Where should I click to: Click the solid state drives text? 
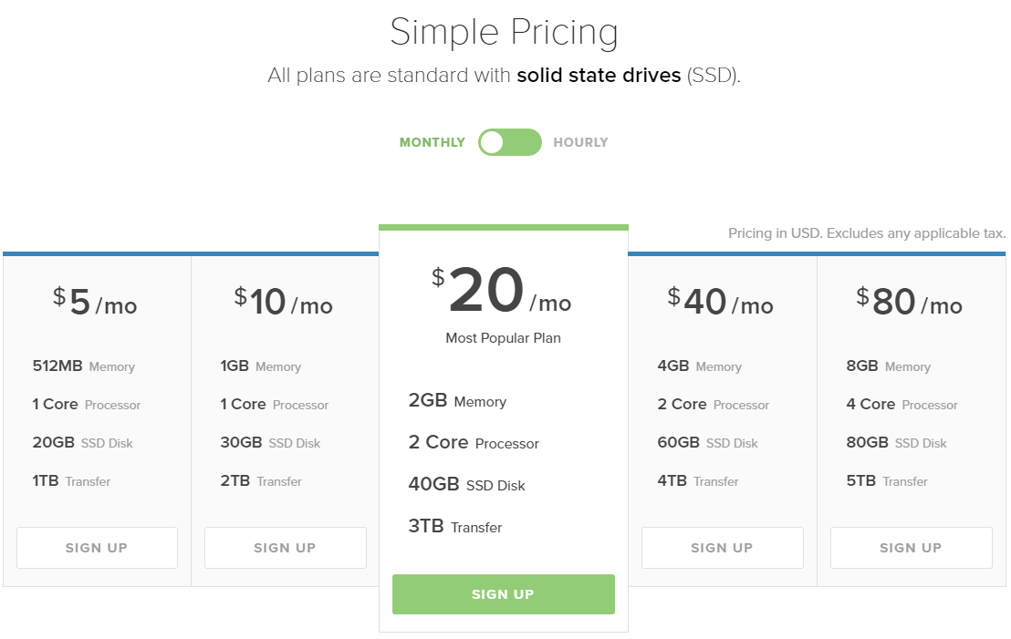[x=599, y=76]
